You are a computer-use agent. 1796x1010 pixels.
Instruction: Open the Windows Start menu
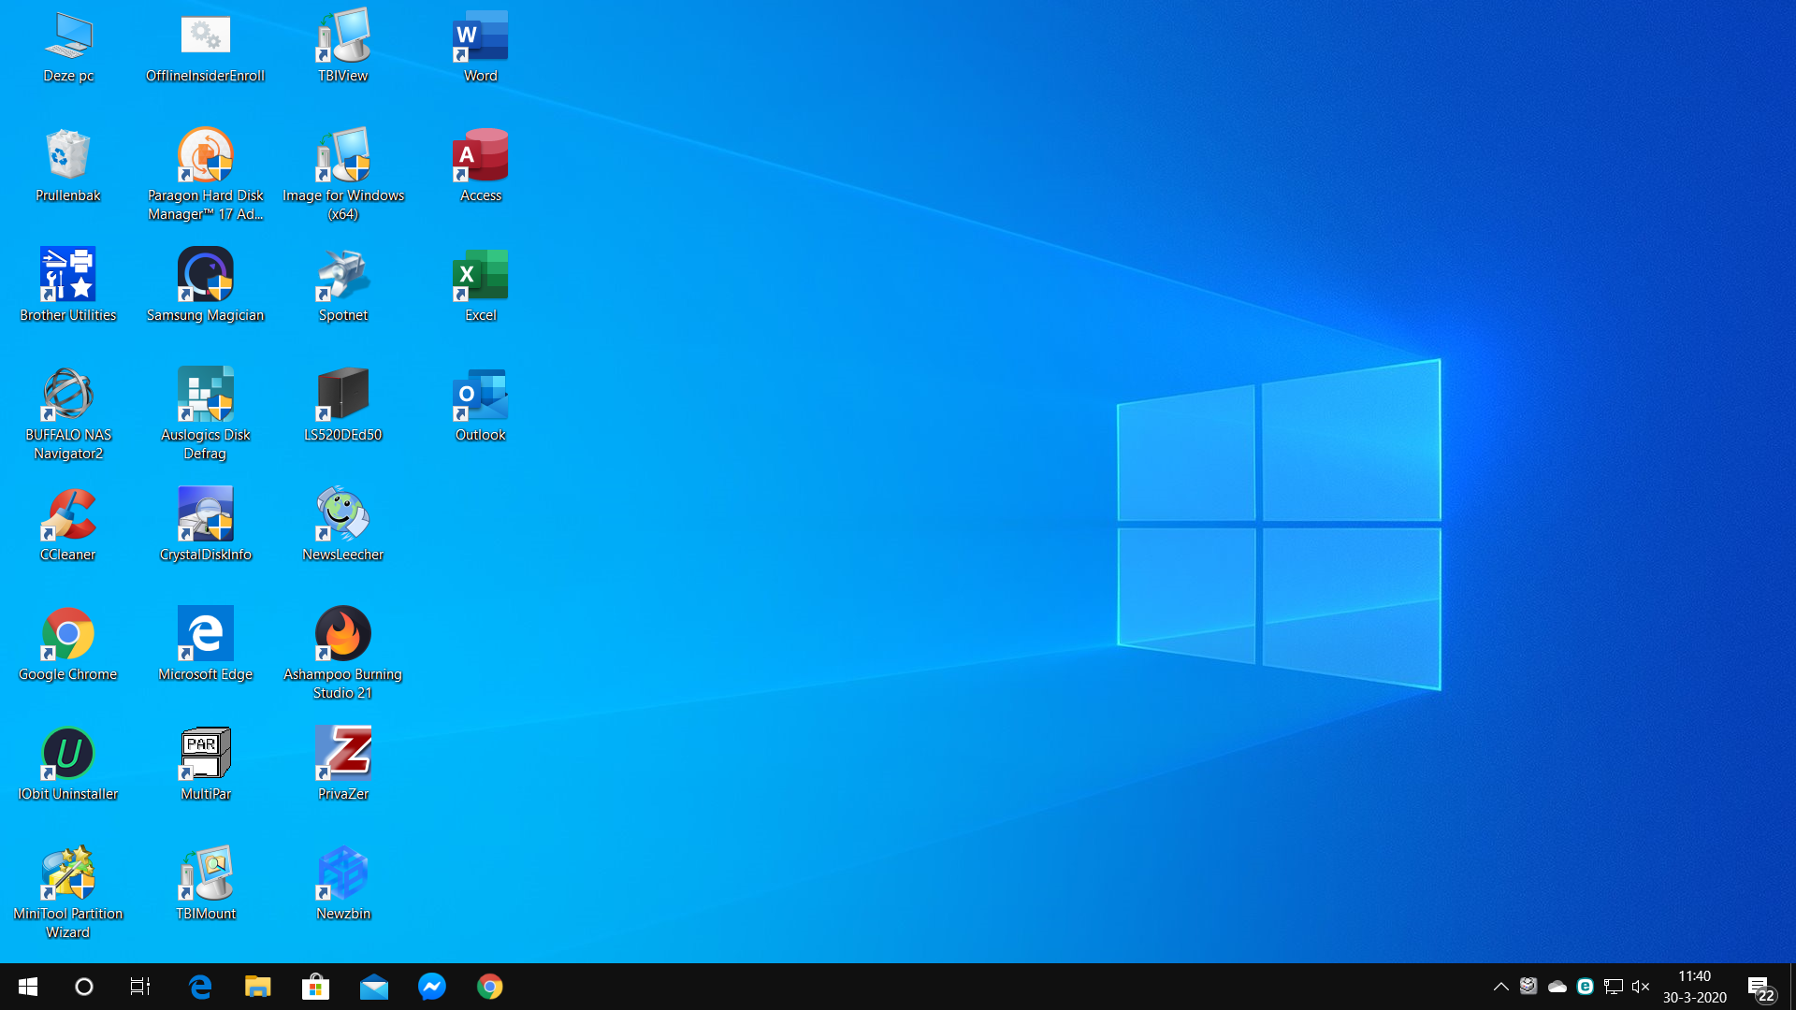[28, 987]
